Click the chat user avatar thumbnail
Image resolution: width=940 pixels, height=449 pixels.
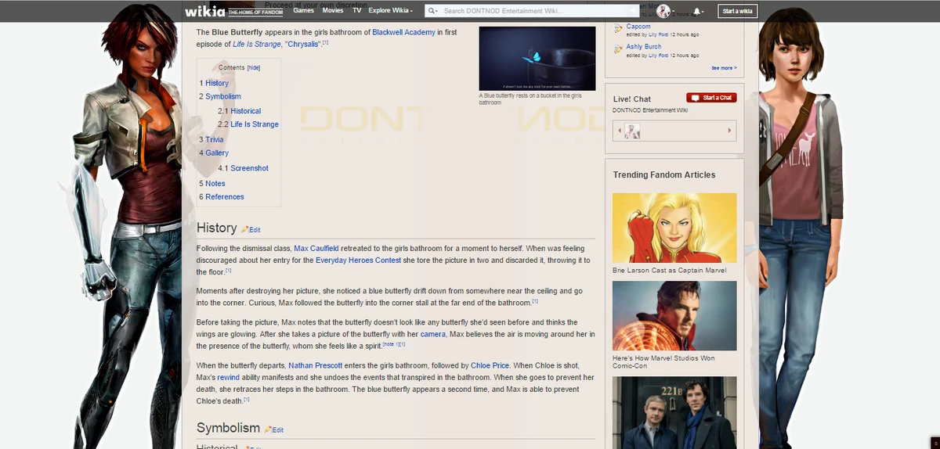tap(633, 131)
